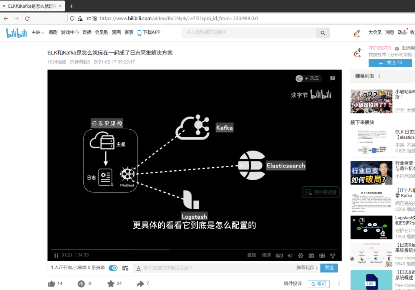
Task: Click uploader avatar next to 守护石CTO
Action: 357,53
